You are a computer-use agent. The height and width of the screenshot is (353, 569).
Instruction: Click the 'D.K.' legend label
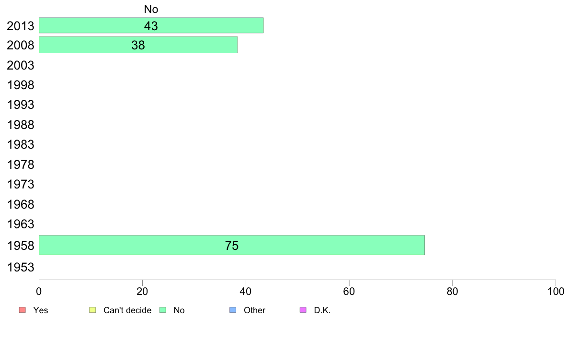click(x=322, y=310)
